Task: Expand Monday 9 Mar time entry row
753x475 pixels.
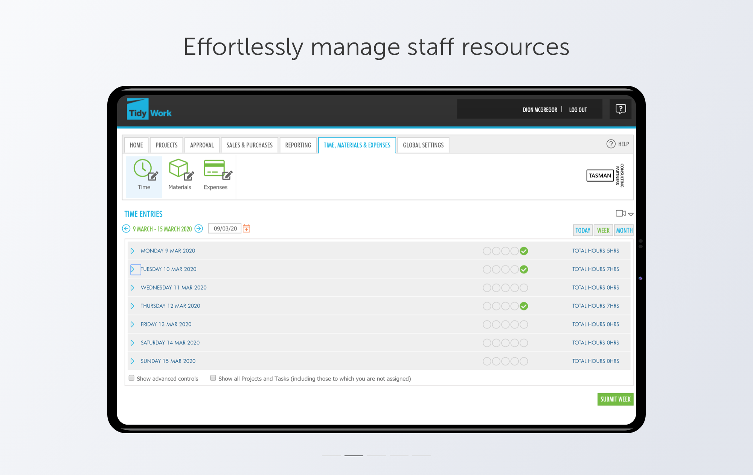Action: (133, 250)
